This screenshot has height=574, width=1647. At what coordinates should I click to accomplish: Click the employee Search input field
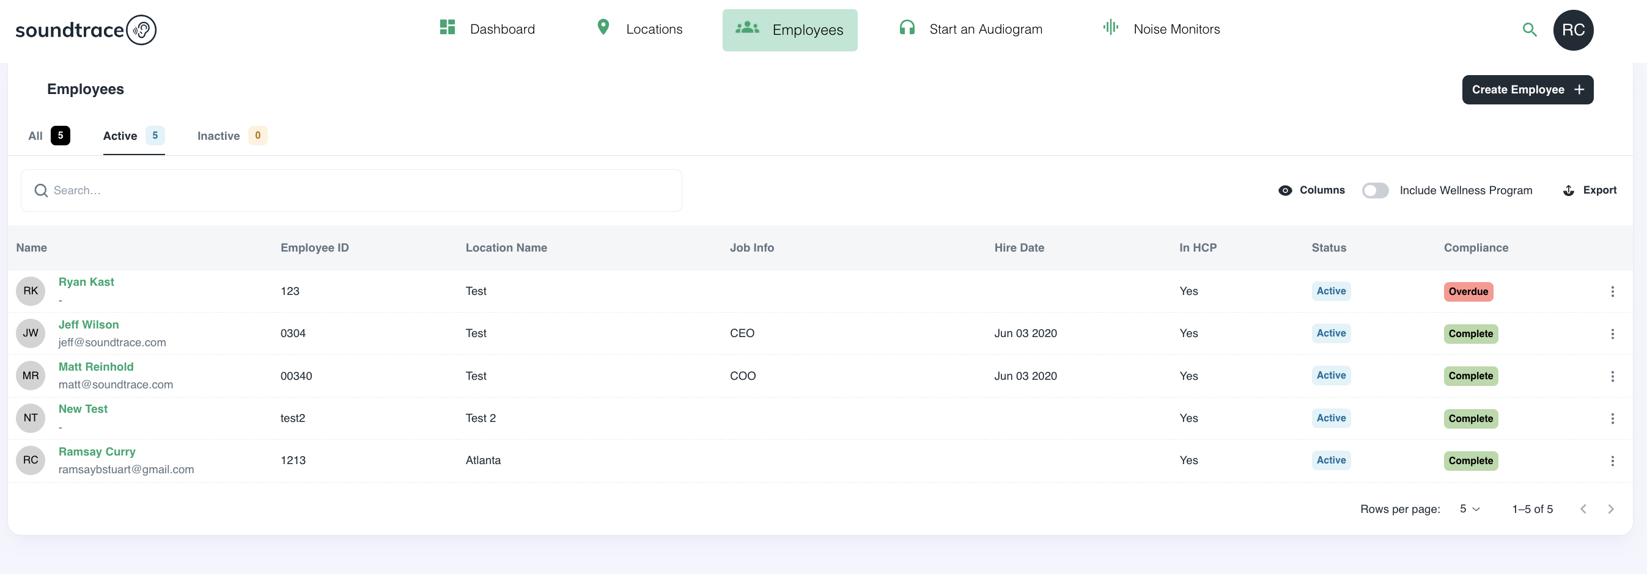coord(352,191)
